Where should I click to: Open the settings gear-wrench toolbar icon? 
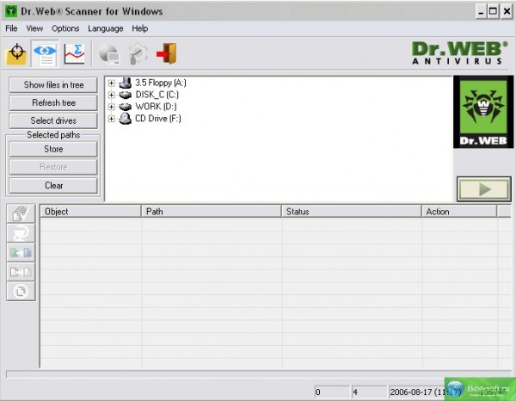[138, 53]
